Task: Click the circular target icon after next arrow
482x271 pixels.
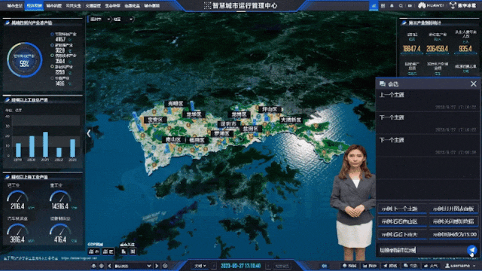Action: pyautogui.click(x=165, y=266)
